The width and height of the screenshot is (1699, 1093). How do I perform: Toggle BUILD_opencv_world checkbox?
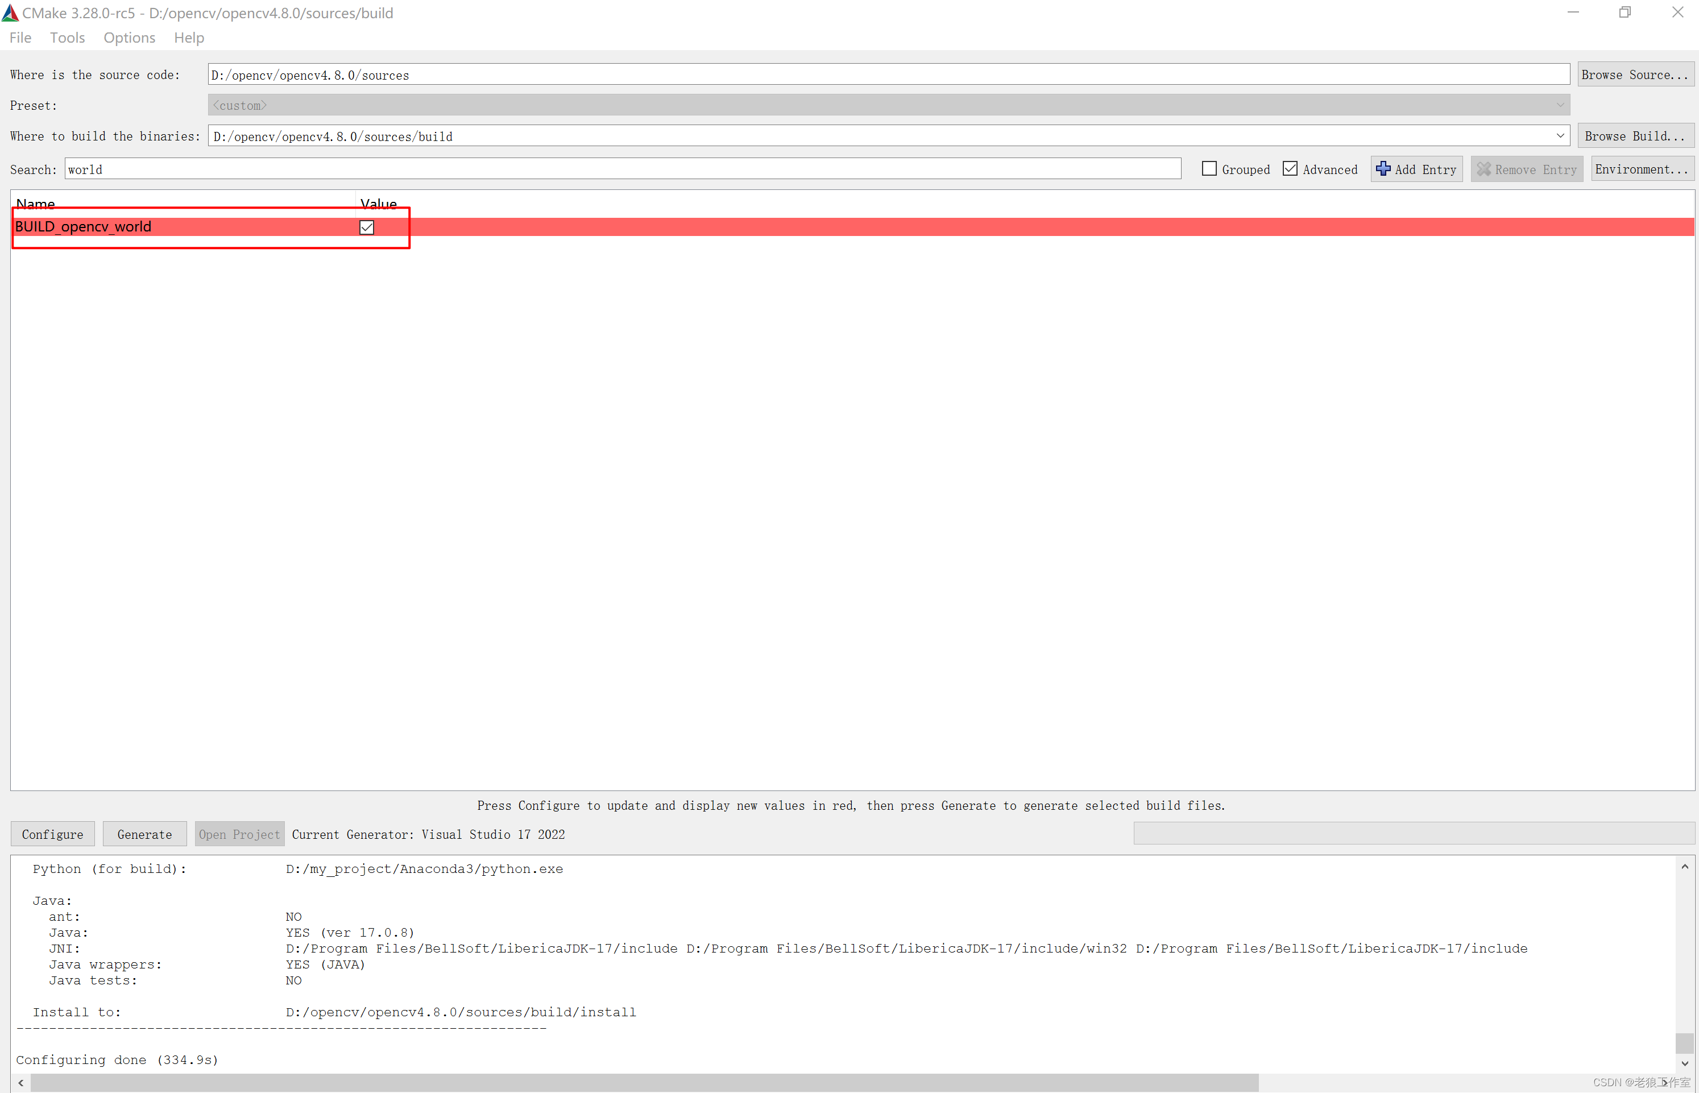point(367,226)
